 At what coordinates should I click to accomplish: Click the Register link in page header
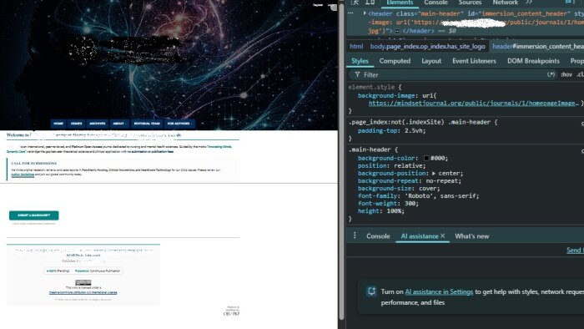tap(318, 5)
